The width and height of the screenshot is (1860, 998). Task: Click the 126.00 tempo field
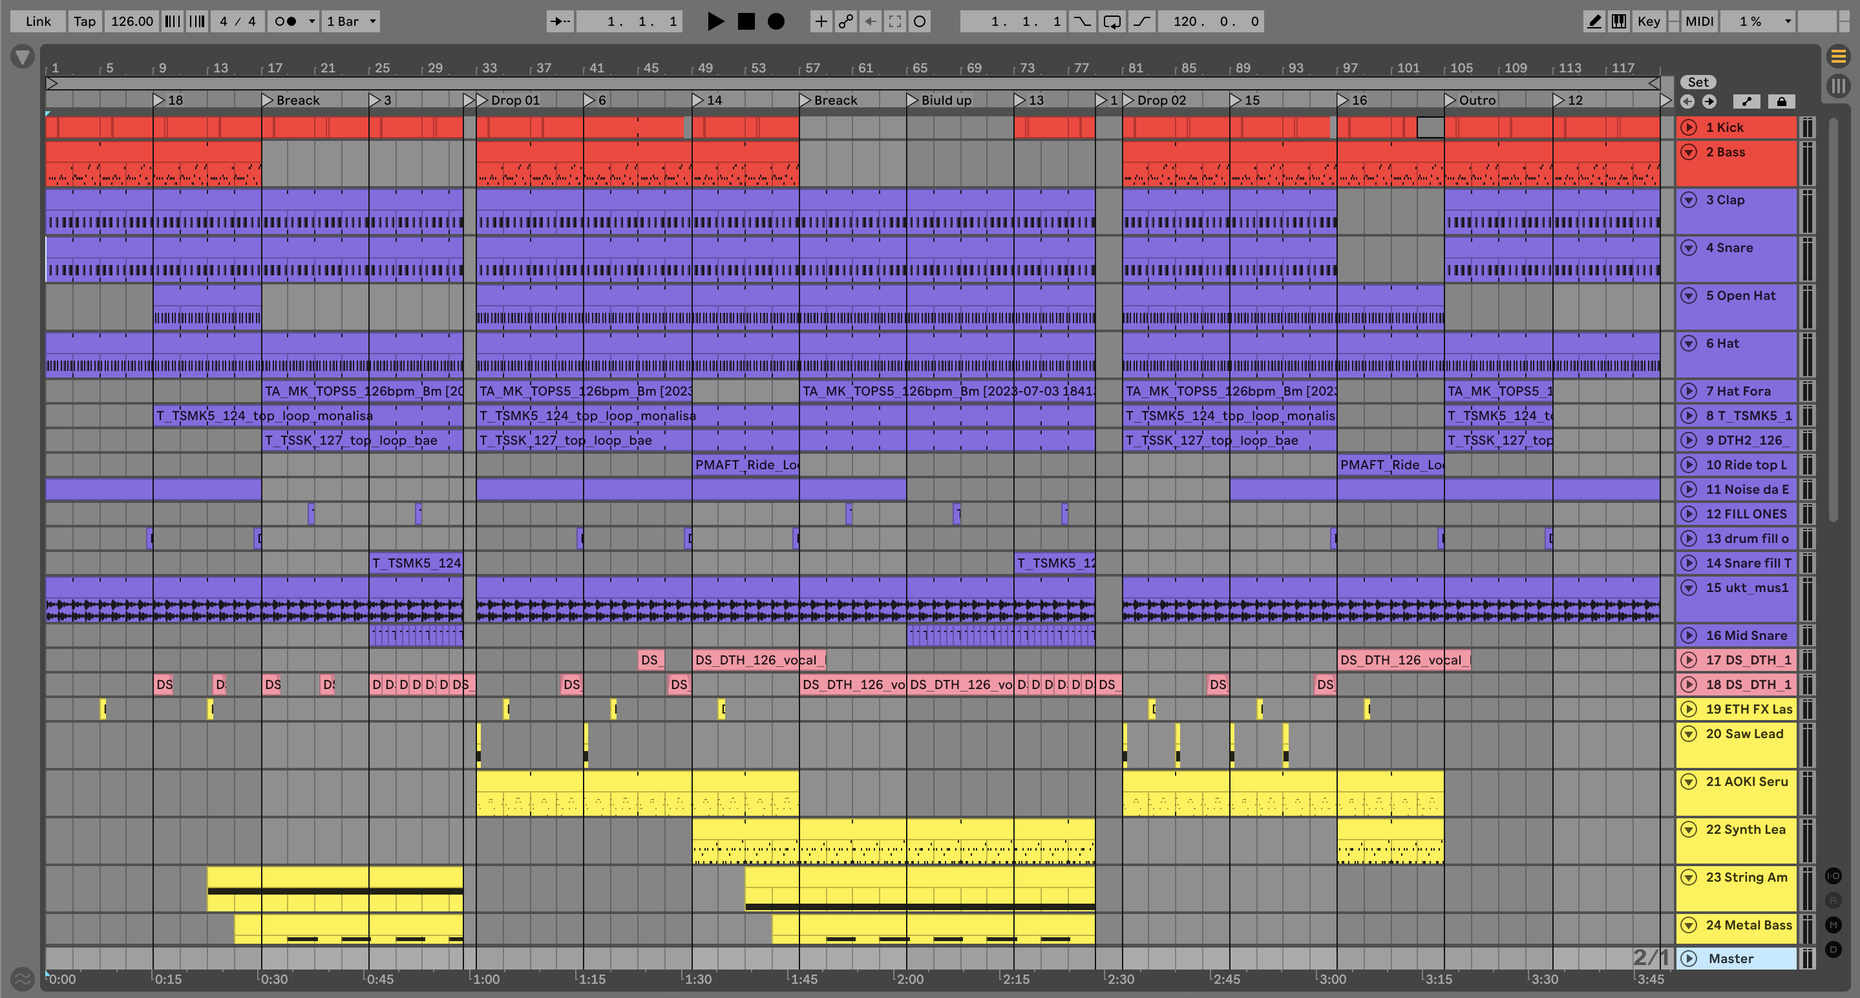131,21
